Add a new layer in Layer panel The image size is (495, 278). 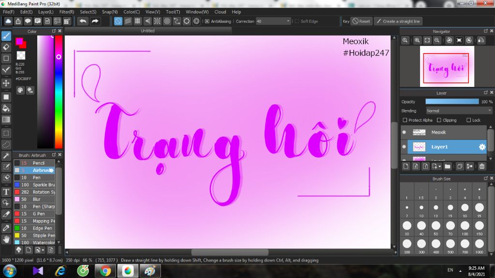406,166
